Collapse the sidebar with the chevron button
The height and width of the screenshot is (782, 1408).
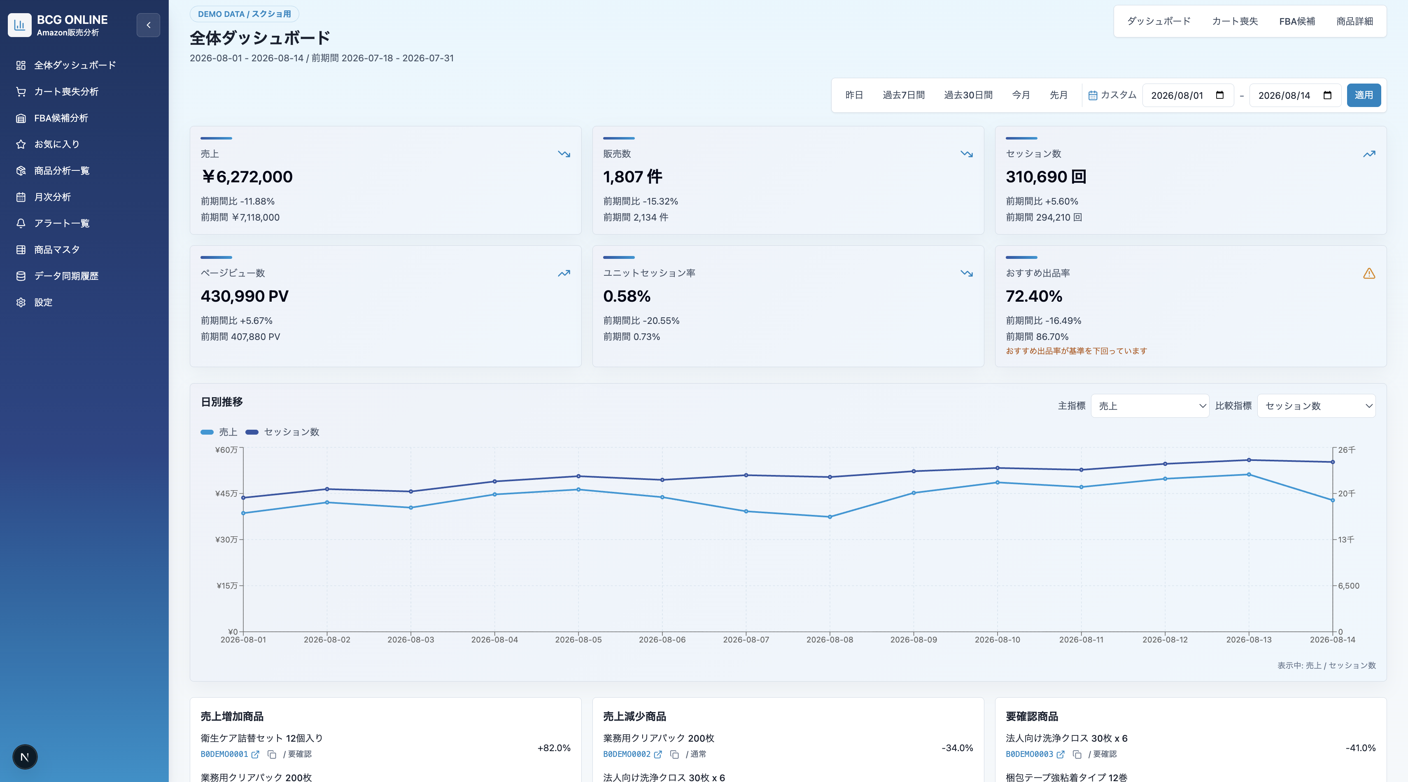[148, 25]
